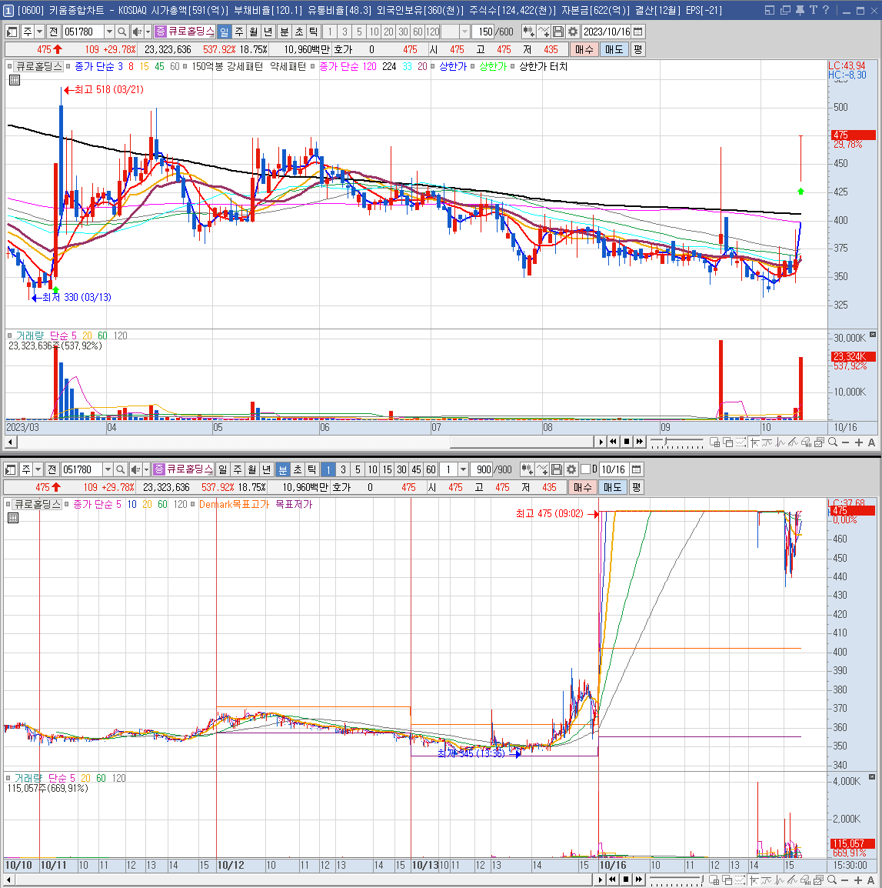882x888 pixels.
Task: Select 30-minute interval tab in lower chart
Action: pyautogui.click(x=401, y=469)
